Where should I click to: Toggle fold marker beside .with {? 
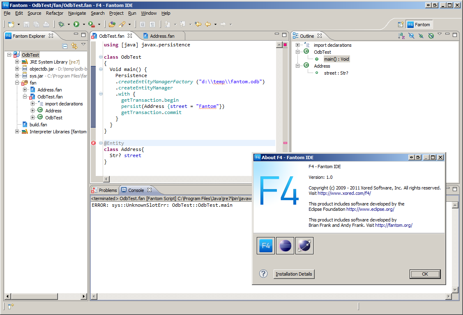tap(101, 94)
